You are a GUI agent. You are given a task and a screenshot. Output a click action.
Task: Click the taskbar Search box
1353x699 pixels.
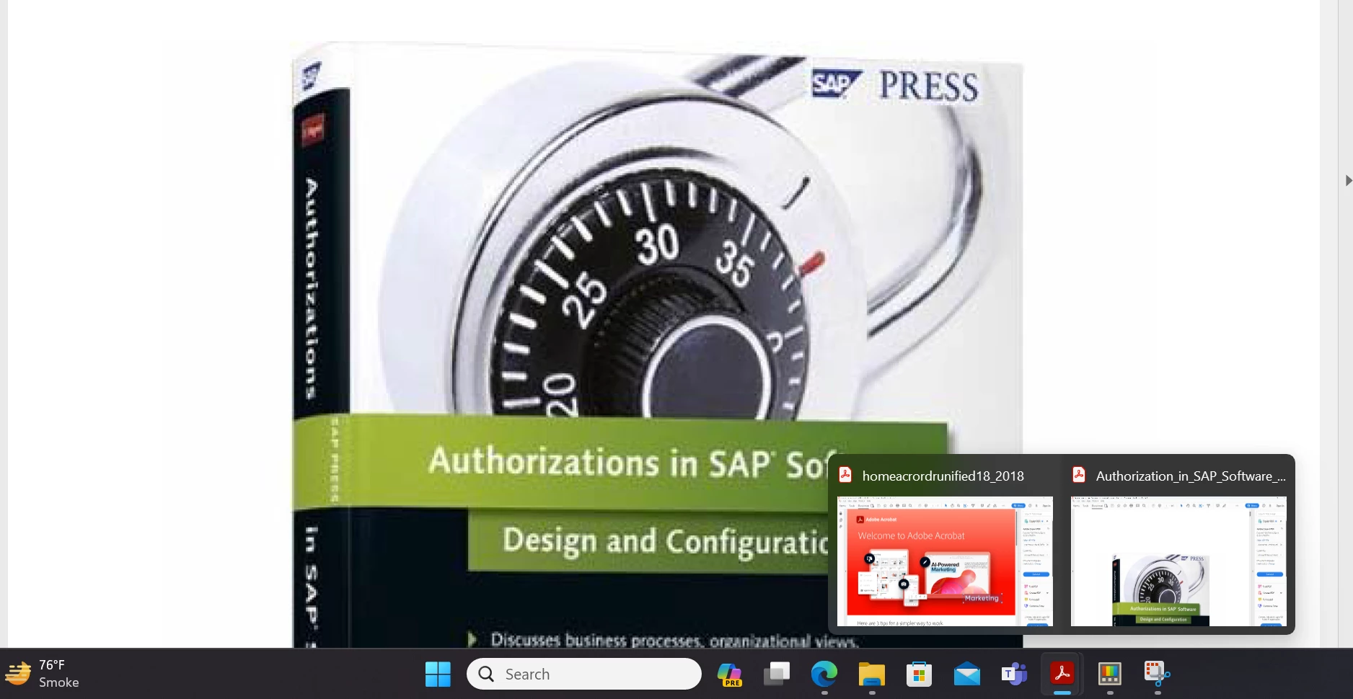coord(584,674)
